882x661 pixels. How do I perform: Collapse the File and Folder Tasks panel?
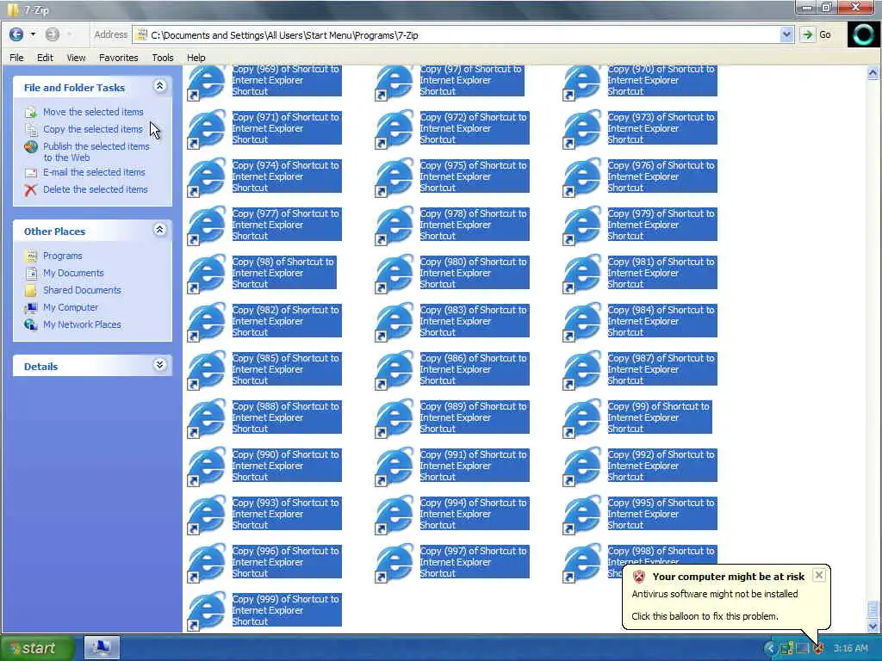click(x=159, y=86)
